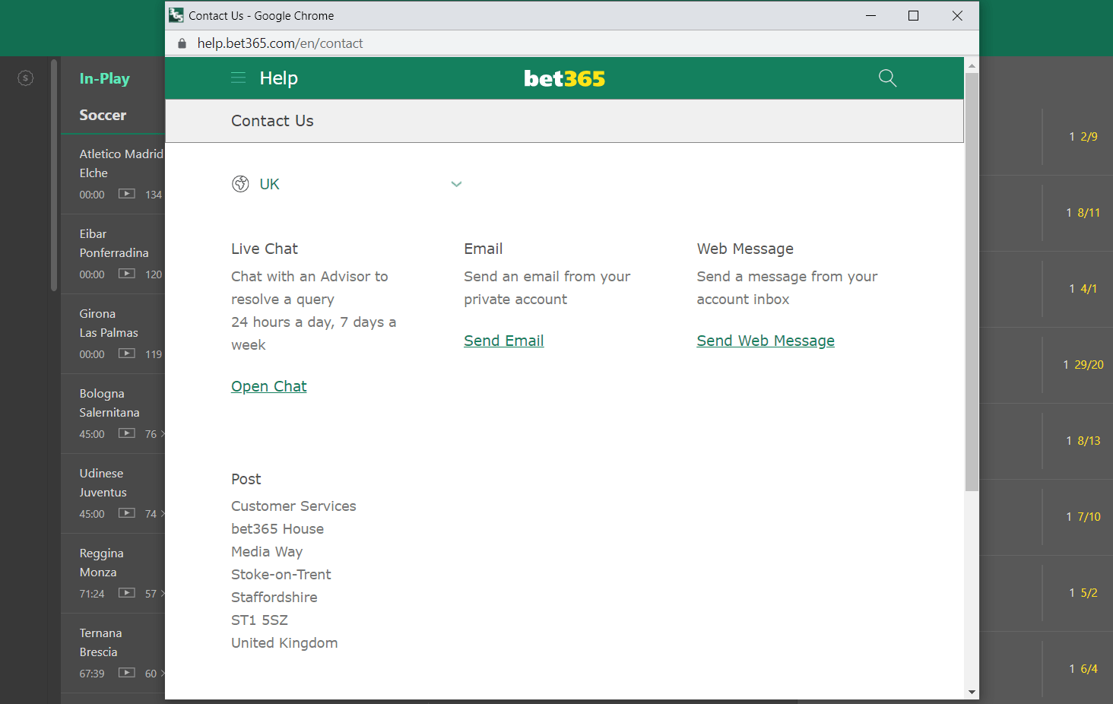1113x704 pixels.
Task: Click the globe icon next to UK
Action: coord(240,184)
